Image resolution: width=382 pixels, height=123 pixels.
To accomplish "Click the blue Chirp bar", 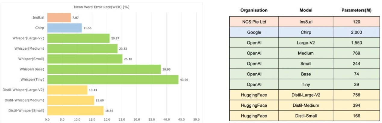I will pos(64,28).
